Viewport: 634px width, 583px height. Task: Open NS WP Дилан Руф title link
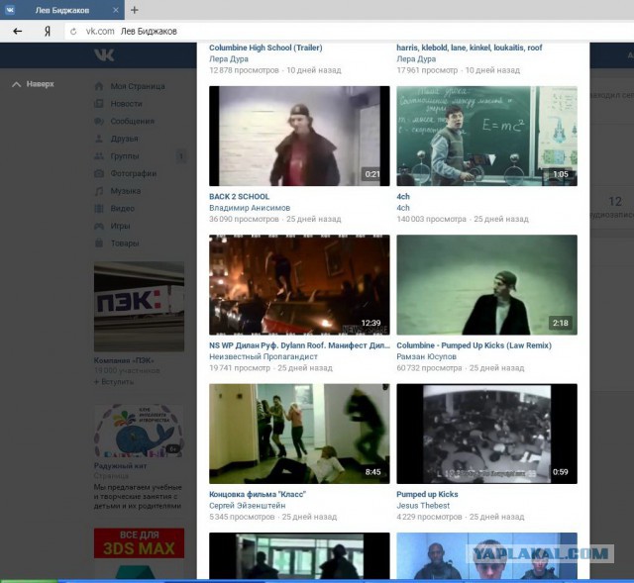pyautogui.click(x=299, y=345)
